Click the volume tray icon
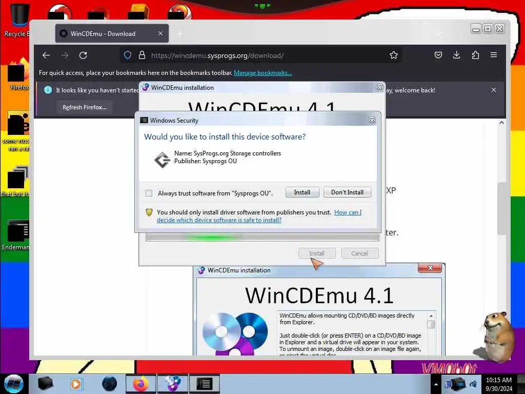Screen dimensions: 525x394 point(473,384)
